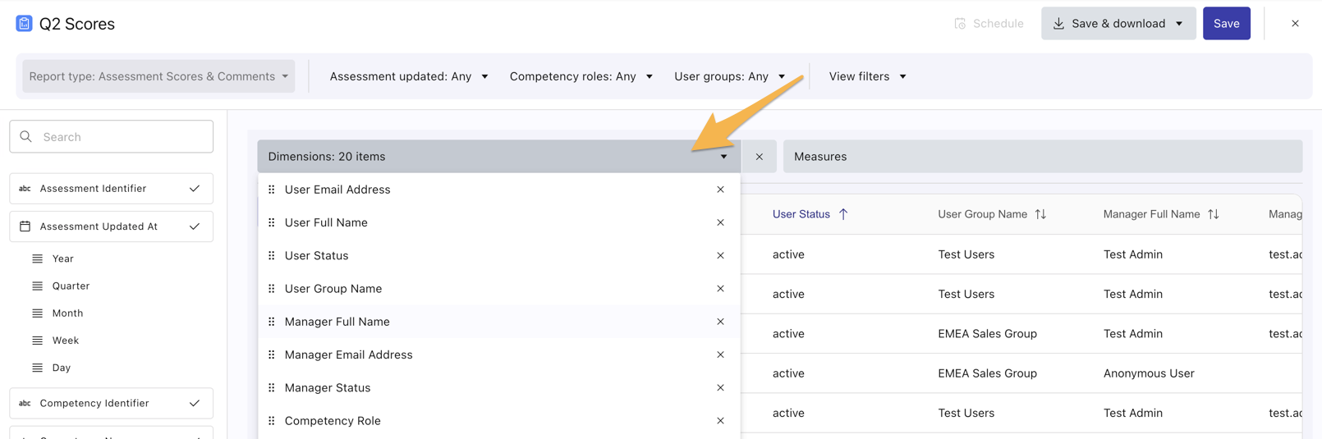
Task: Expand the Competency roles filter
Action: coord(581,76)
